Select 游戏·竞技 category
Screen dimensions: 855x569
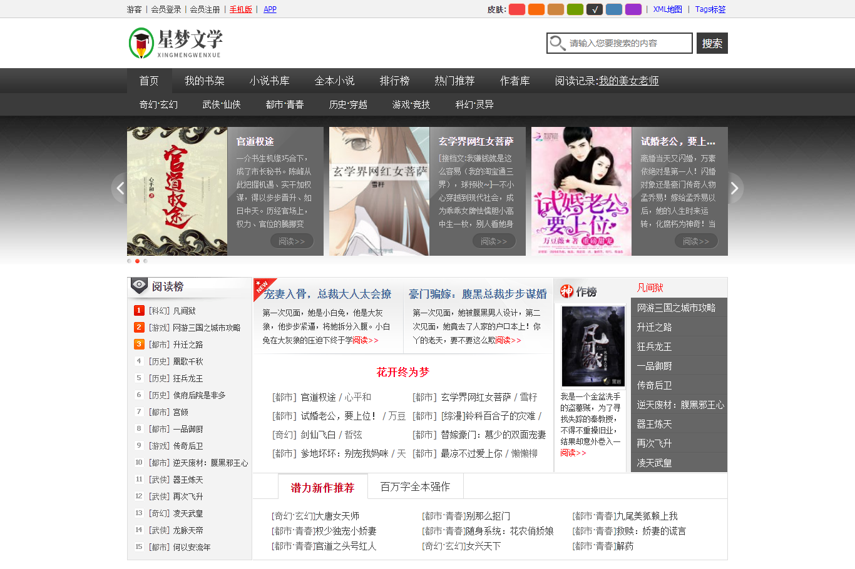pyautogui.click(x=411, y=104)
